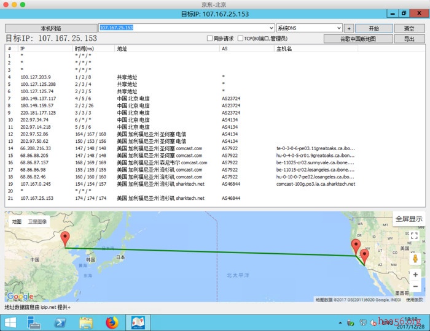
Task: Click the 地址 column header
Action: point(166,48)
